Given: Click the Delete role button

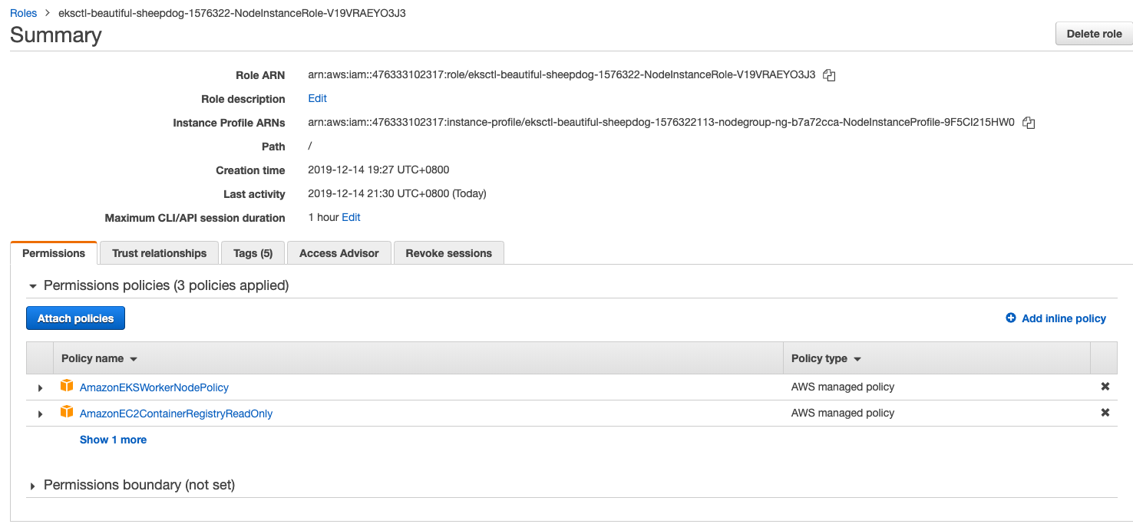Looking at the screenshot, I should [1094, 34].
